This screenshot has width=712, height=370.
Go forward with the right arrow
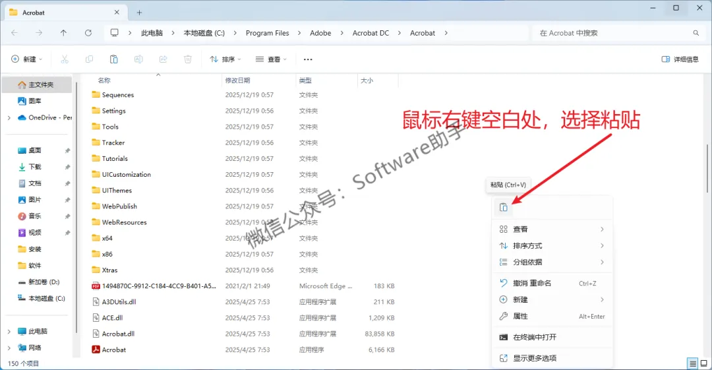pyautogui.click(x=39, y=33)
